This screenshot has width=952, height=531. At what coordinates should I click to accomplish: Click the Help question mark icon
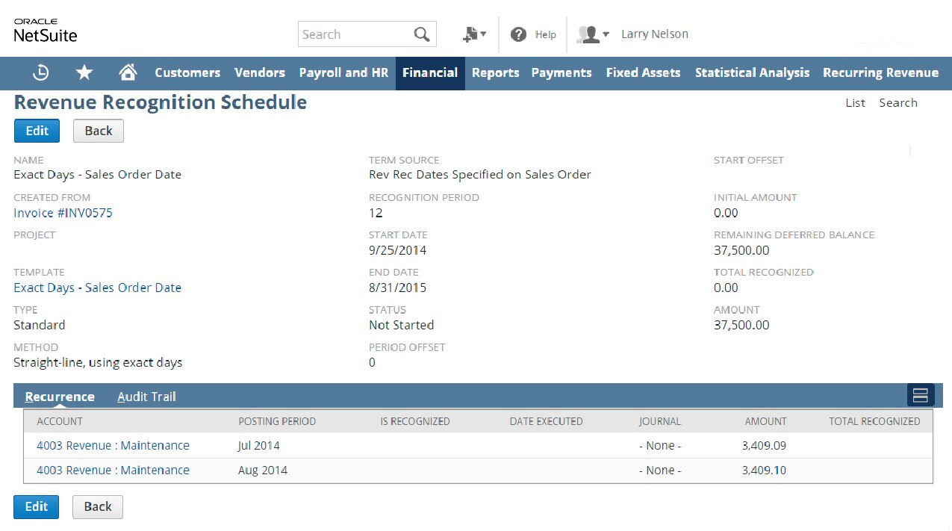[x=518, y=34]
